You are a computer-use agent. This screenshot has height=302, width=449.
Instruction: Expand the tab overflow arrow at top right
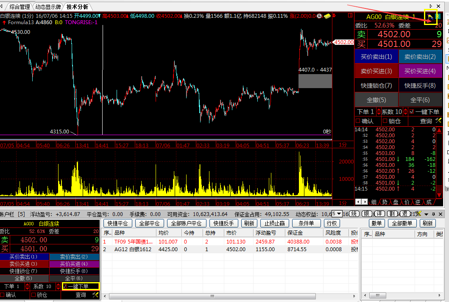(431, 6)
